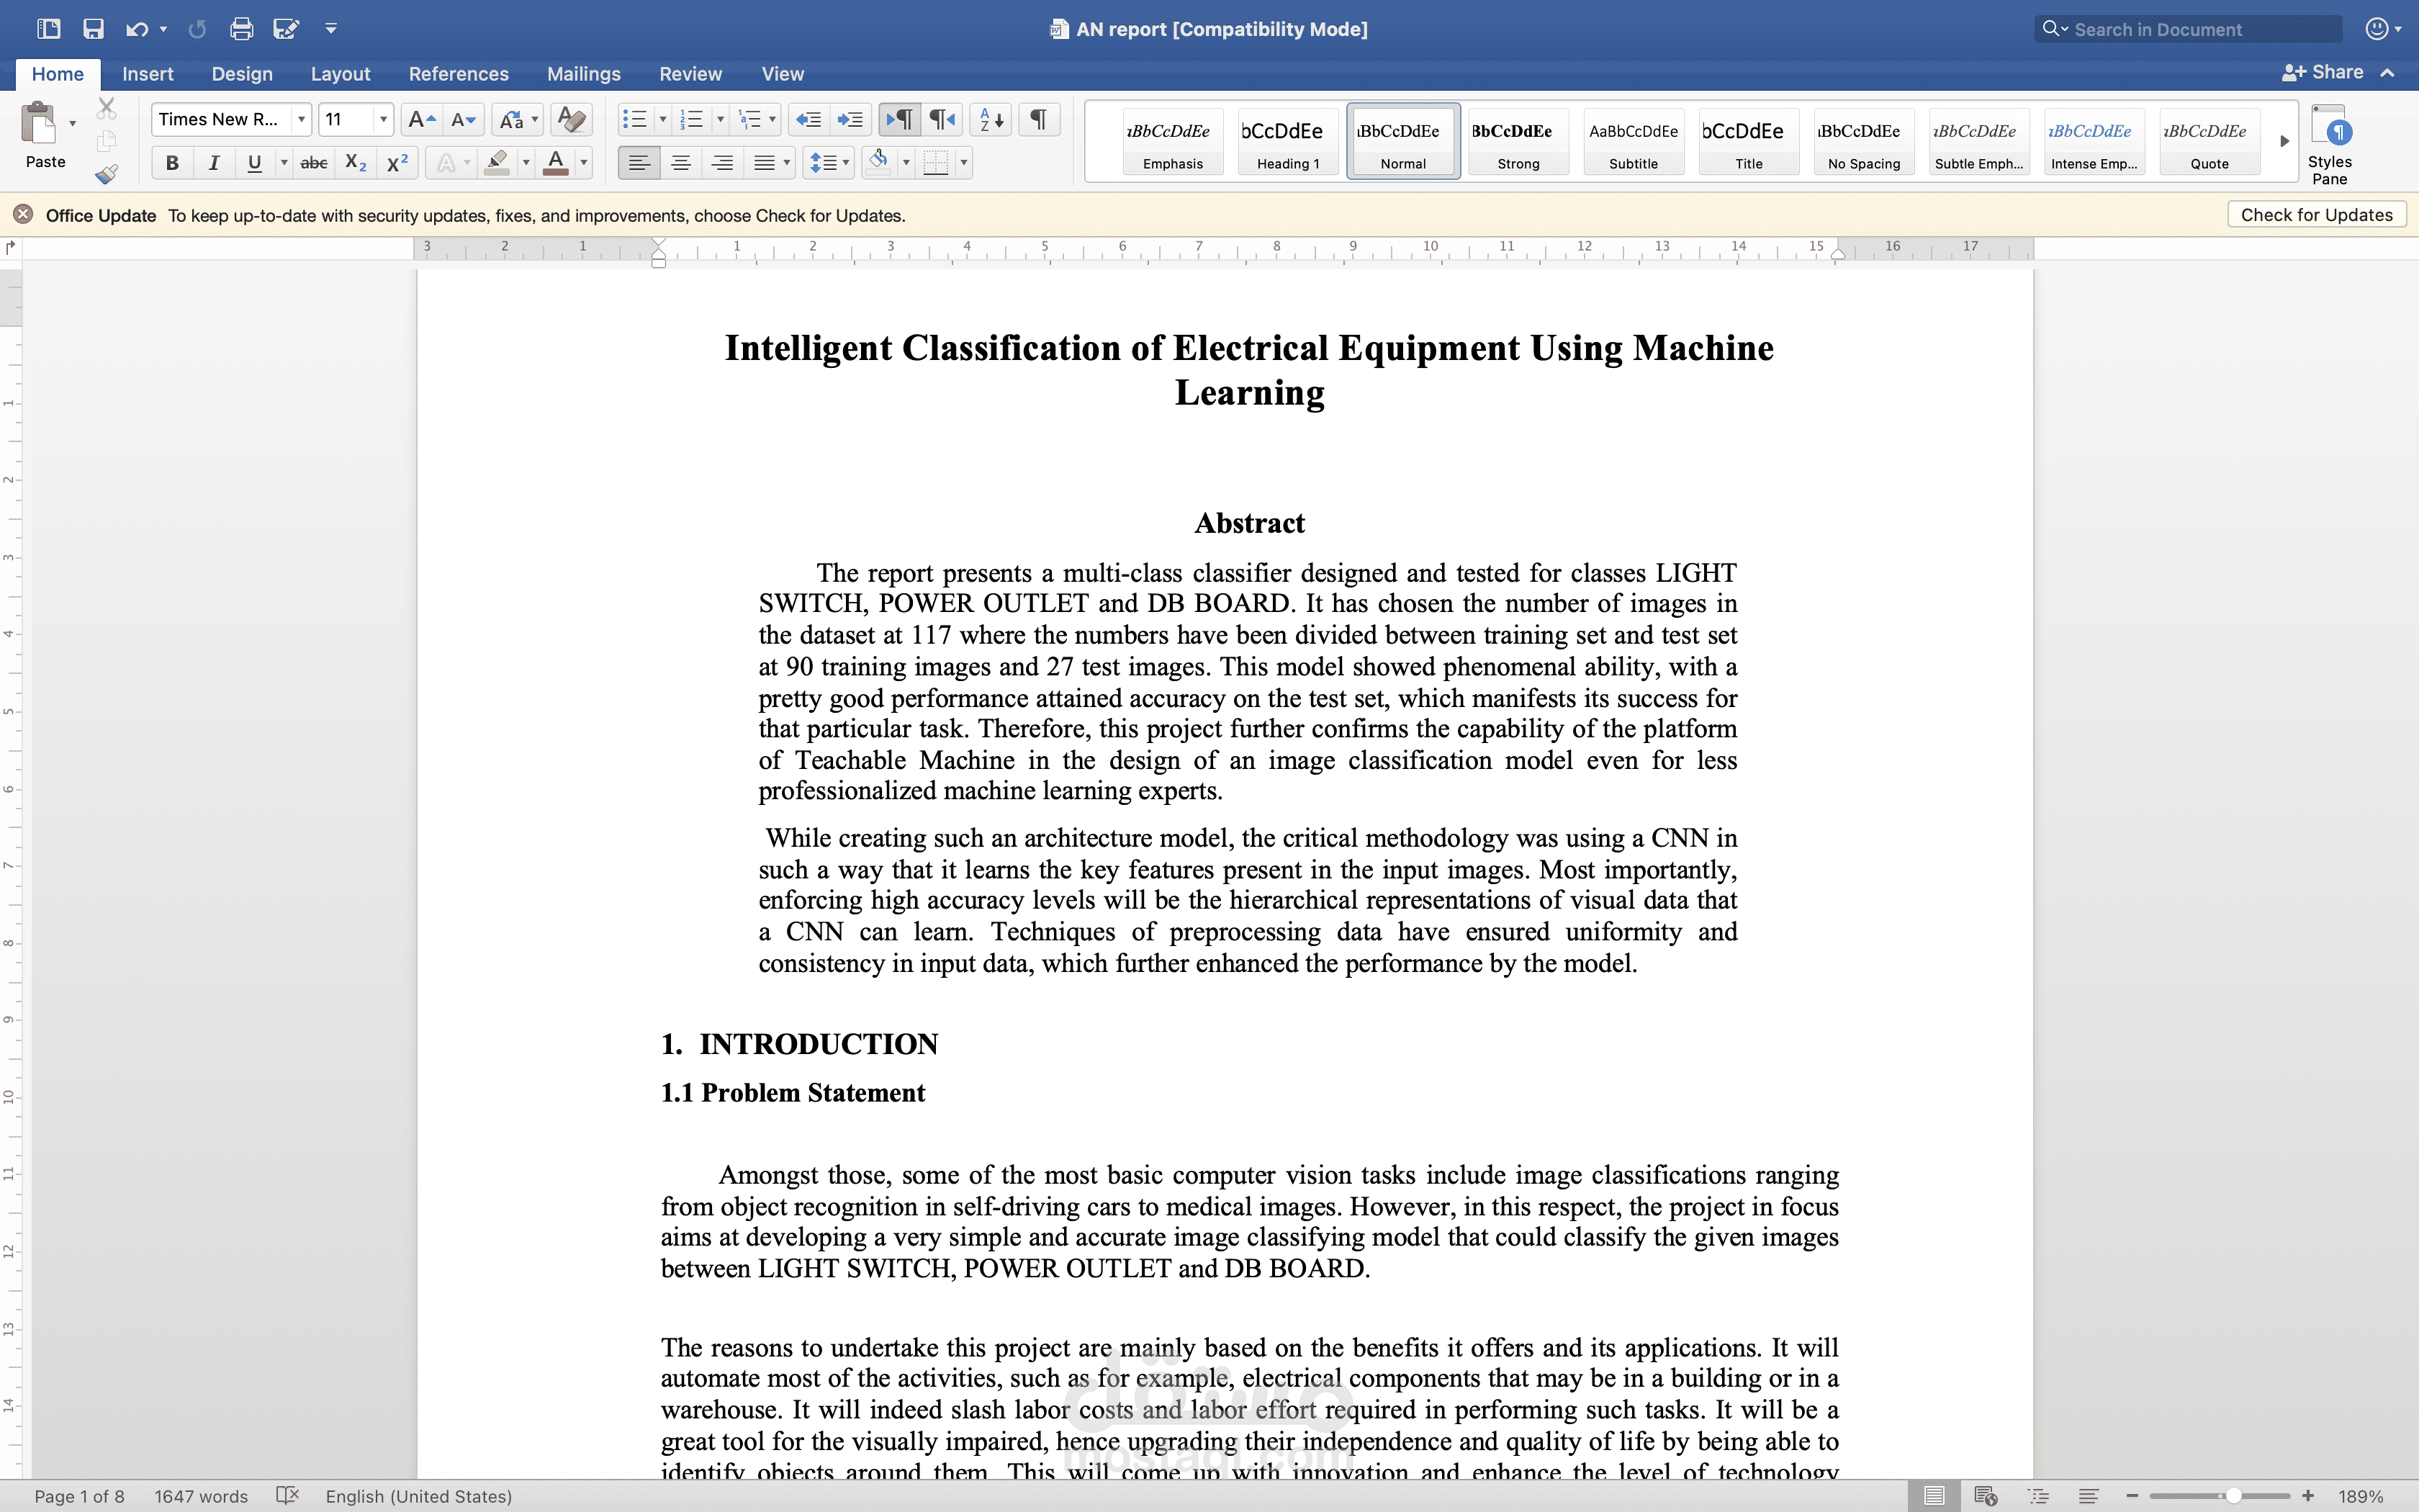Viewport: 2419px width, 1512px height.
Task: Decrease font size with the A-down icon
Action: [463, 120]
